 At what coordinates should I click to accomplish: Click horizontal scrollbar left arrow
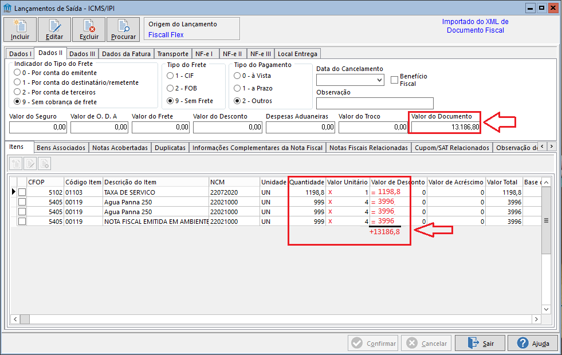[15, 319]
